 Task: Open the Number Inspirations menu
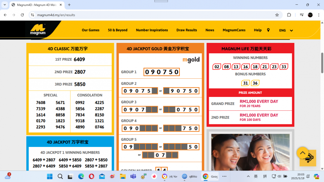tap(152, 30)
